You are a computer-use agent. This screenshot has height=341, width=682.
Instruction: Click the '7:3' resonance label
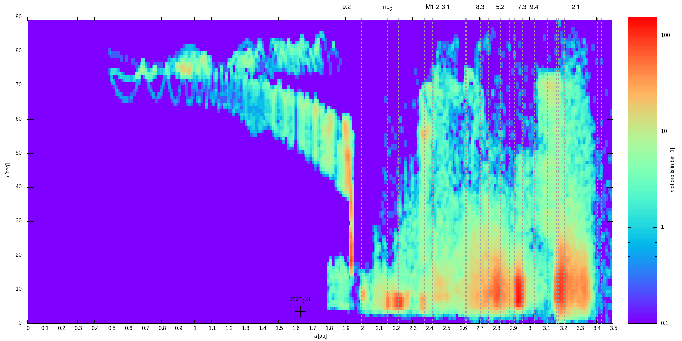click(522, 7)
